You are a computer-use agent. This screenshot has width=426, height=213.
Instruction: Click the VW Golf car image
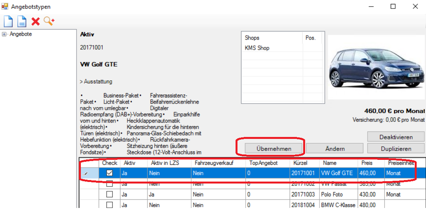click(x=376, y=67)
